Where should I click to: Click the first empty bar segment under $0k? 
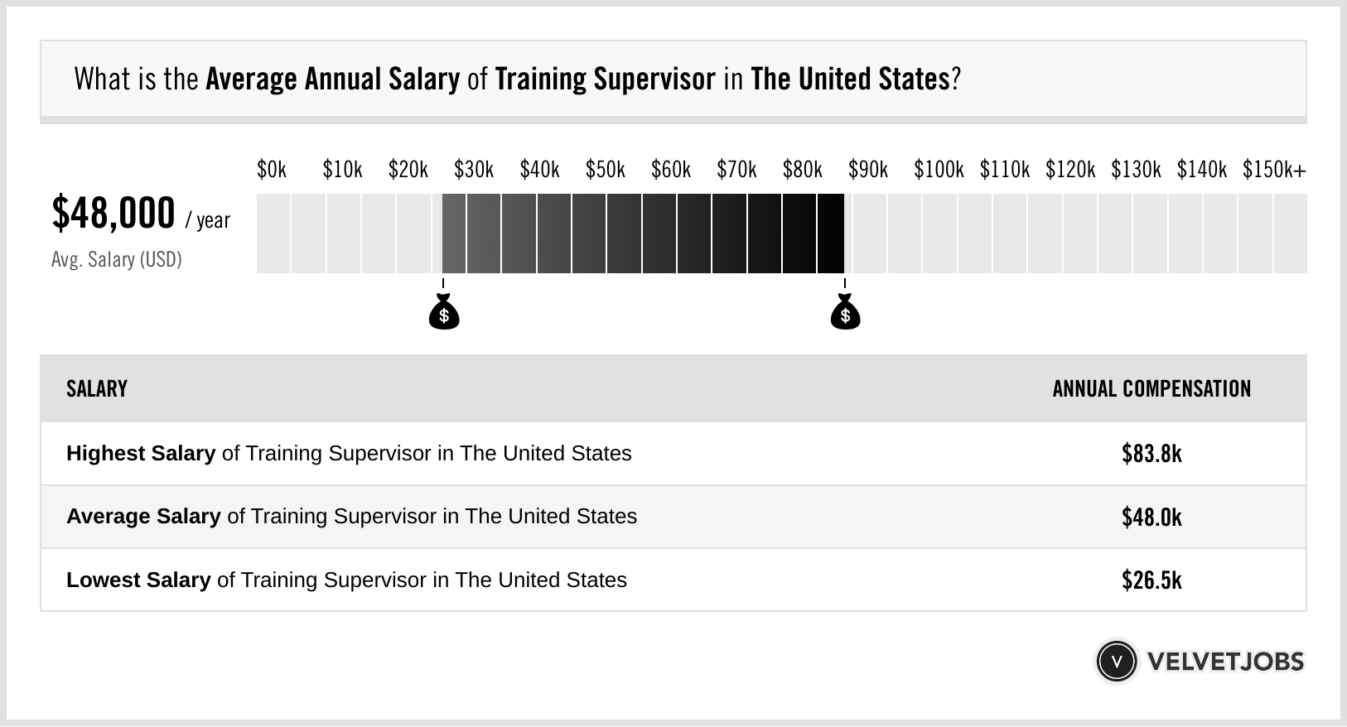pyautogui.click(x=273, y=234)
